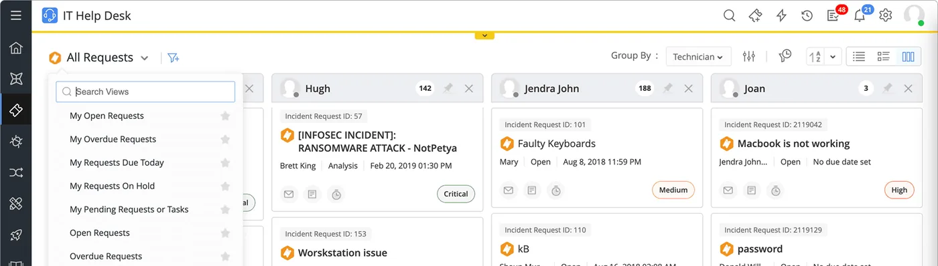The image size is (938, 266).
Task: Click timer icon on Faulty Keyboards card
Action: coord(556,190)
